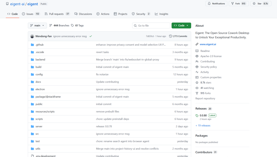Open the Insights graph tab
The height and width of the screenshot is (157, 277).
161,14
